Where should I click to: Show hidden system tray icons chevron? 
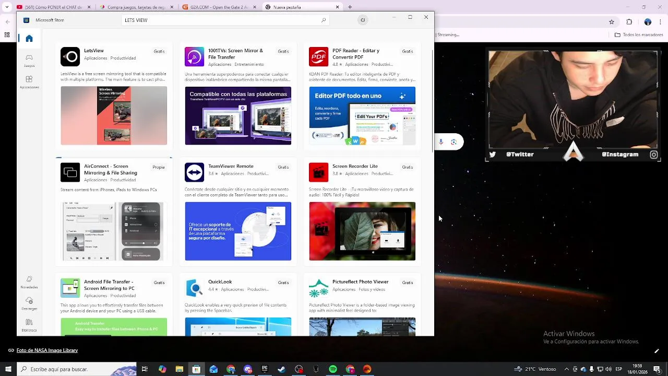pos(567,369)
